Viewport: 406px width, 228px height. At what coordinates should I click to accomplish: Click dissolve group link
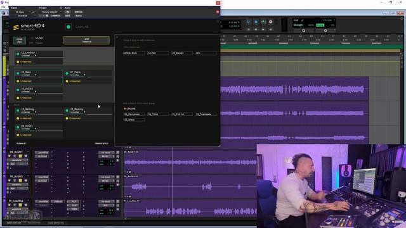click(x=101, y=144)
